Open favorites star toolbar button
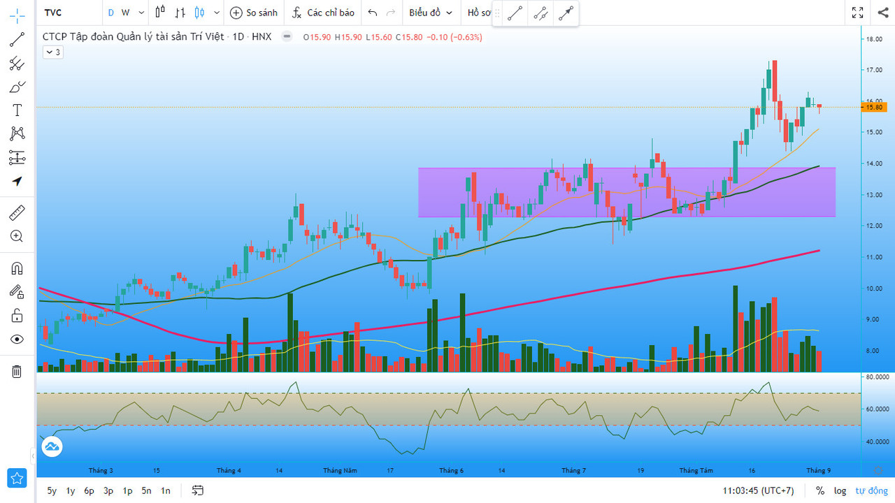Image resolution: width=895 pixels, height=503 pixels. (x=17, y=479)
